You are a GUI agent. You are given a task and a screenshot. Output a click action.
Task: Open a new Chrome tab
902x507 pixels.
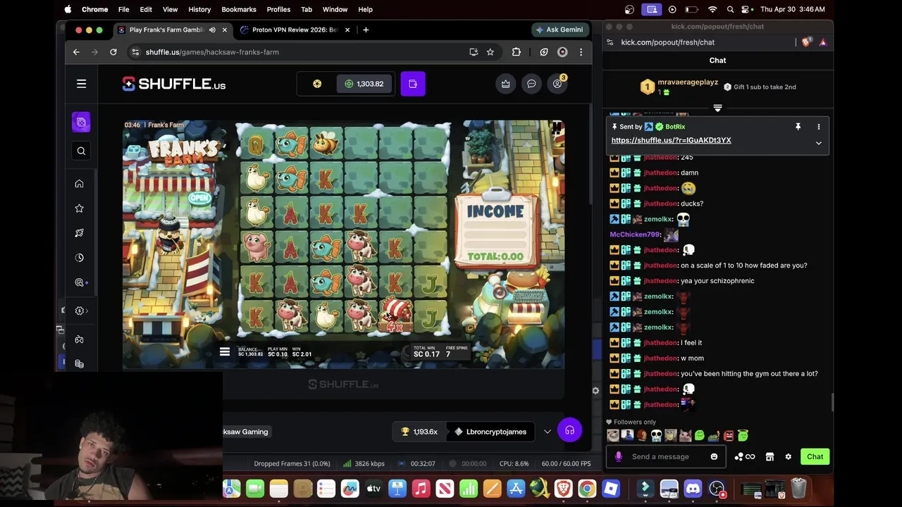[x=366, y=30]
